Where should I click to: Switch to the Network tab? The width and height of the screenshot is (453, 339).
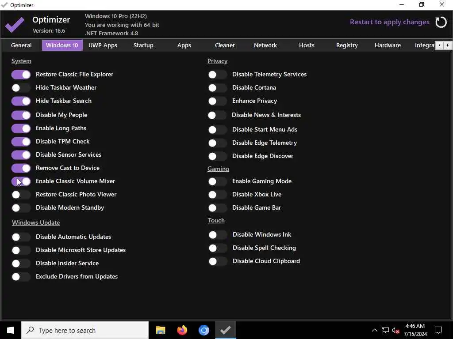click(265, 45)
